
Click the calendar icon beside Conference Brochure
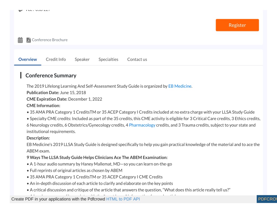pyautogui.click(x=20, y=40)
